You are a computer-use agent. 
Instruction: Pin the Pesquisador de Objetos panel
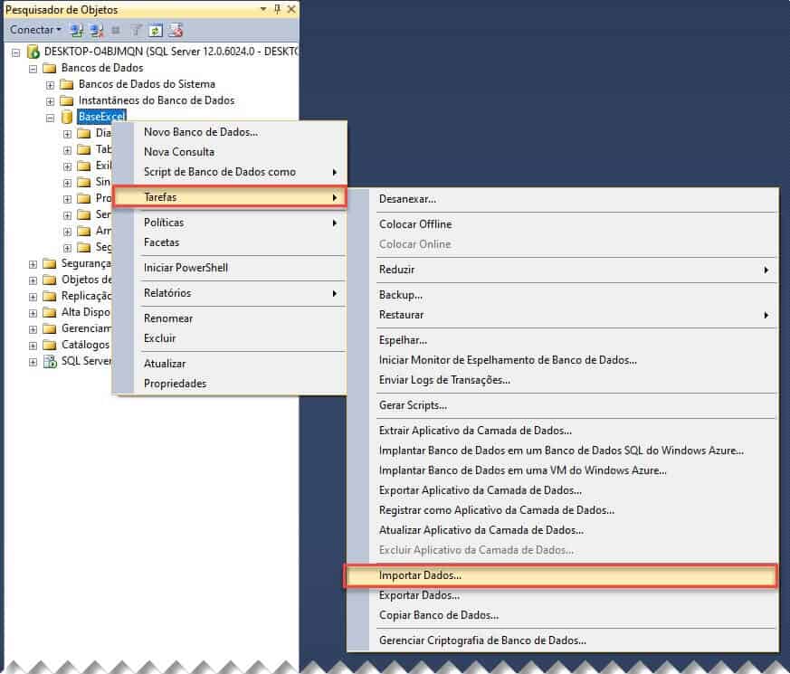click(277, 9)
